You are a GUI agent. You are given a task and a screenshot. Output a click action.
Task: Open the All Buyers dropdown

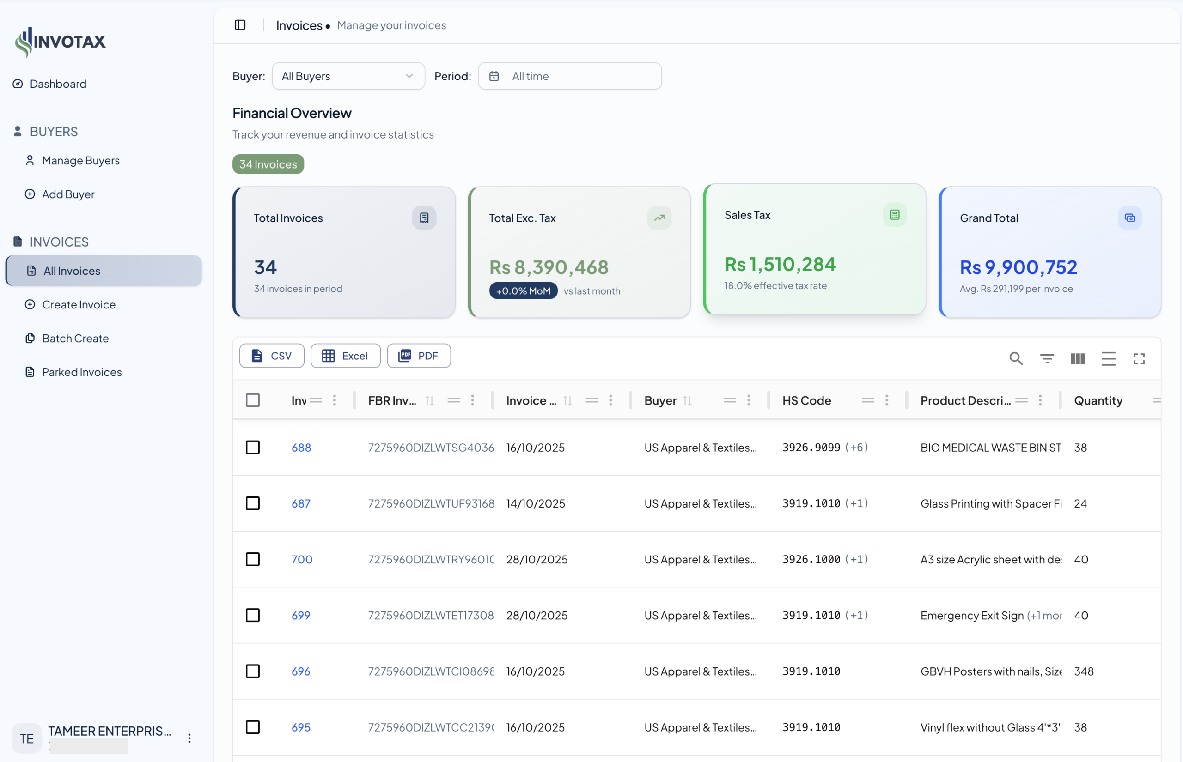click(x=348, y=76)
